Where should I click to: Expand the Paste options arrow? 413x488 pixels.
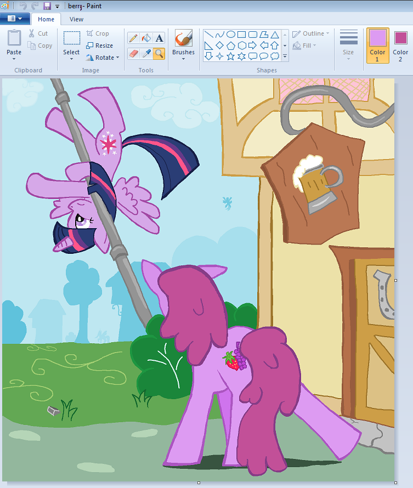pyautogui.click(x=14, y=59)
